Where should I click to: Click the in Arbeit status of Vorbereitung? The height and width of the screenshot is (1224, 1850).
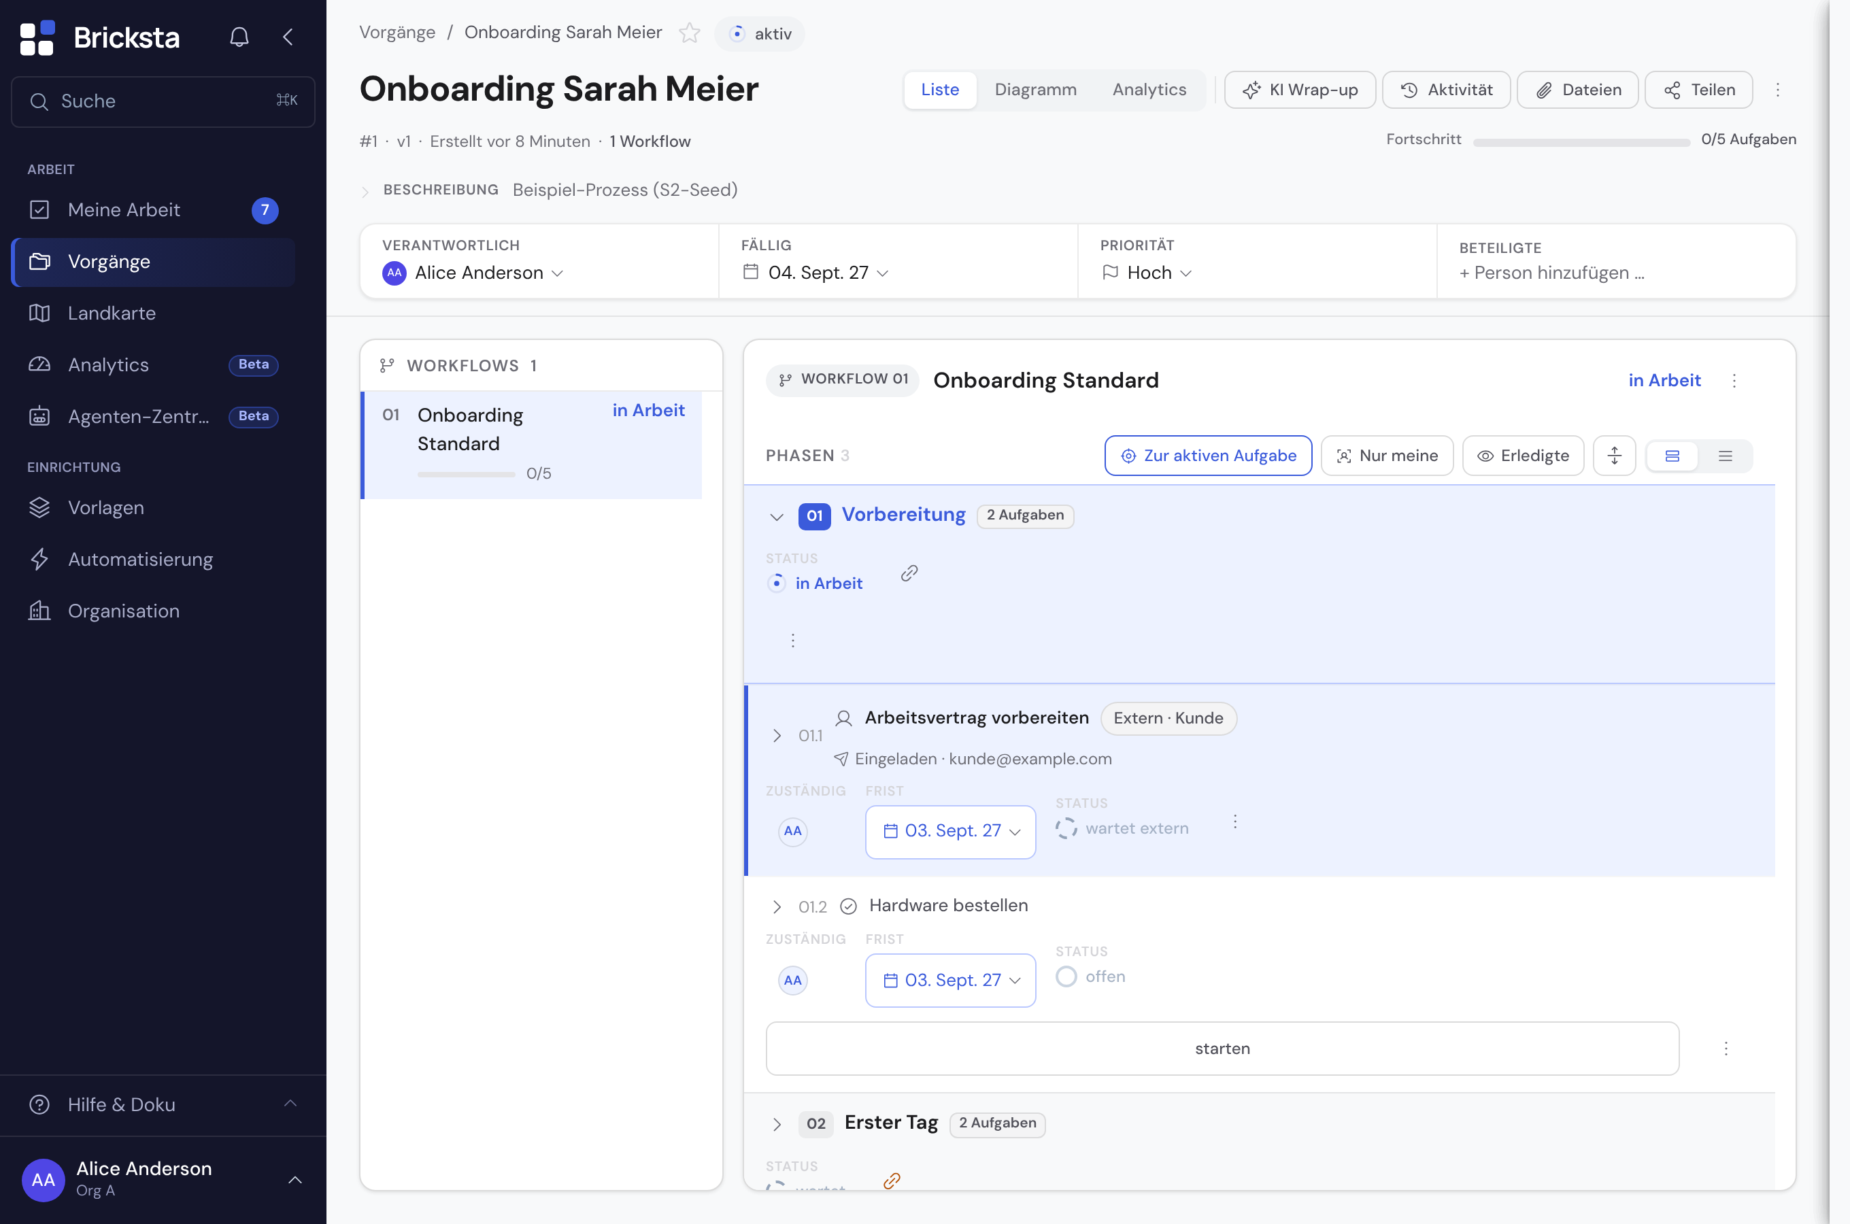[x=815, y=583]
